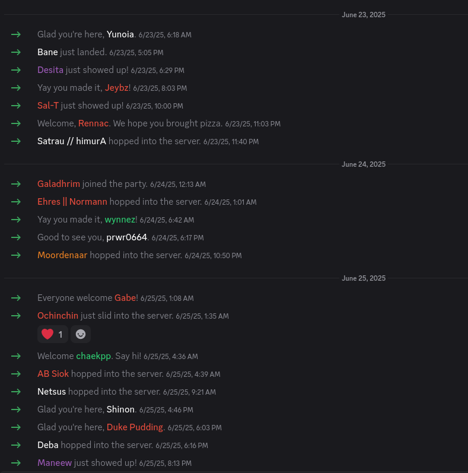Open the add reaction emoji picker

point(81,334)
